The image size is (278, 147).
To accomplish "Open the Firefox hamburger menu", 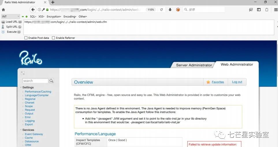I will click(x=276, y=10).
